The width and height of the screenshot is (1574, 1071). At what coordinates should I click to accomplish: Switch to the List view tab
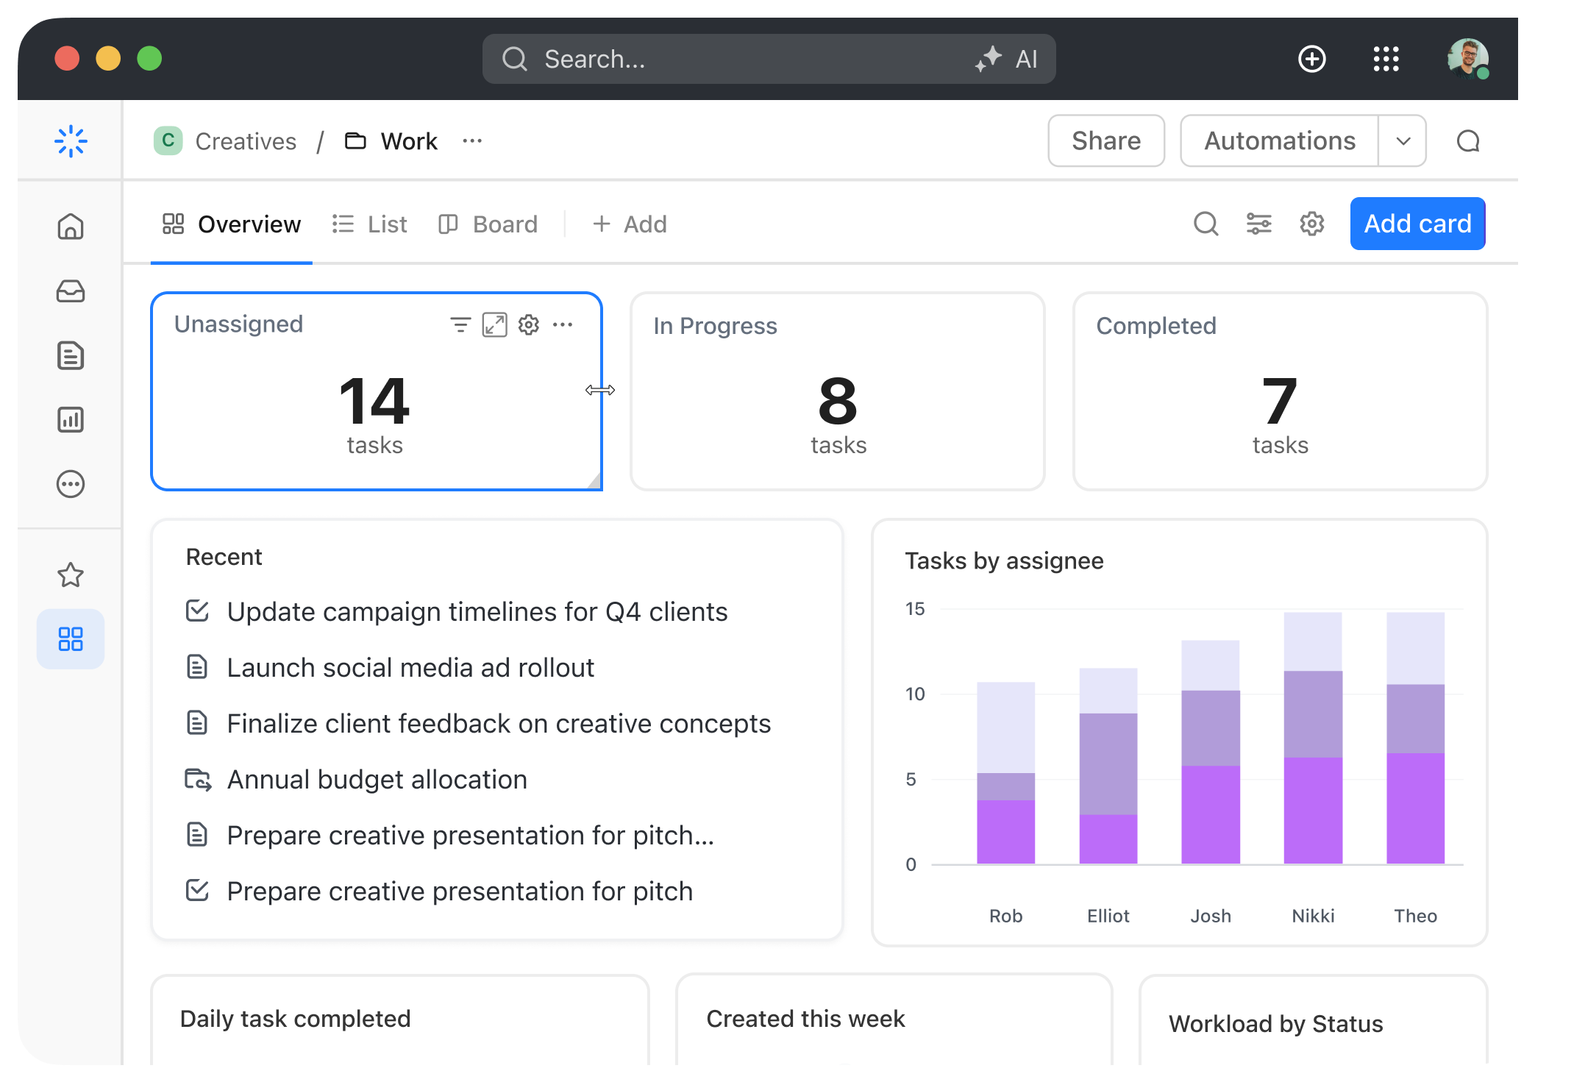pyautogui.click(x=368, y=224)
